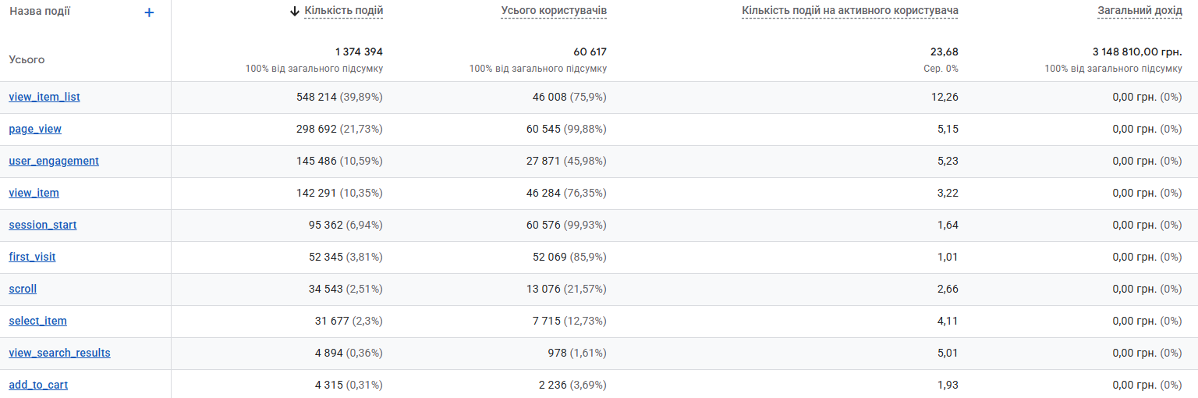Open the first_visit event link
The height and width of the screenshot is (398, 1198).
tap(32, 258)
